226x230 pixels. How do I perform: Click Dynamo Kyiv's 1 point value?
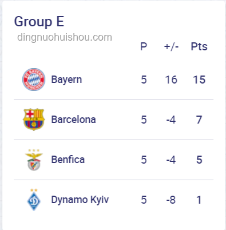199,200
